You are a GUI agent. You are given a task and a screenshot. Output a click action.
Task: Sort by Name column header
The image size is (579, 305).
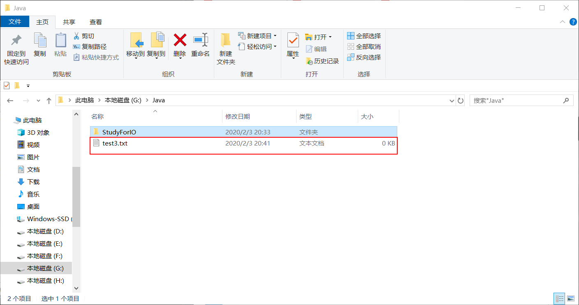(156, 116)
